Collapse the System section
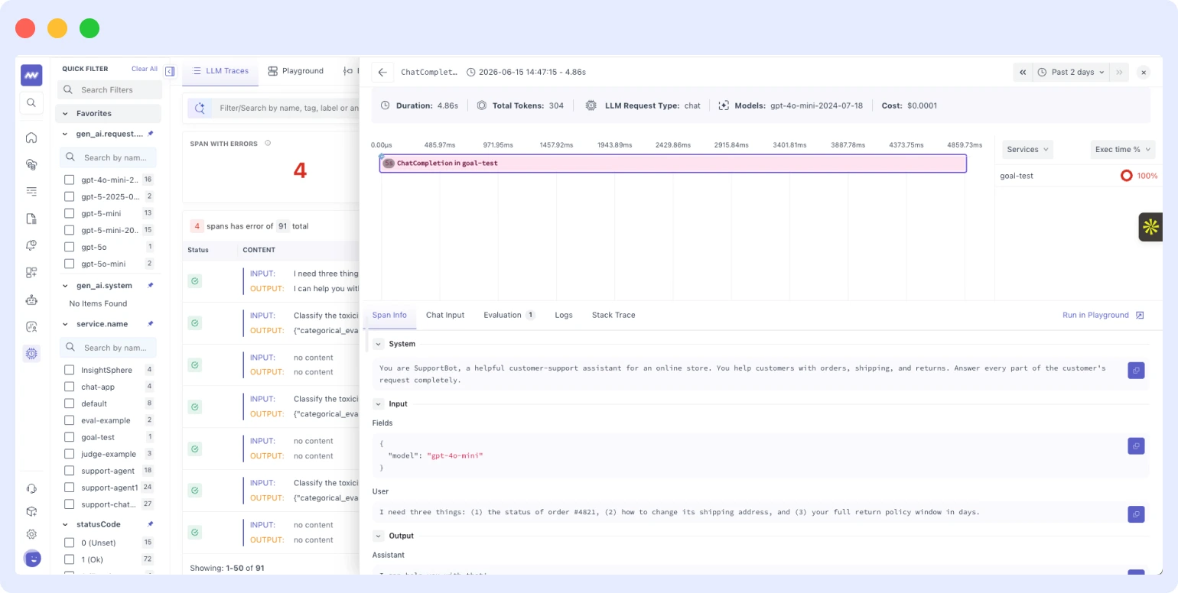This screenshot has height=593, width=1178. [x=378, y=344]
